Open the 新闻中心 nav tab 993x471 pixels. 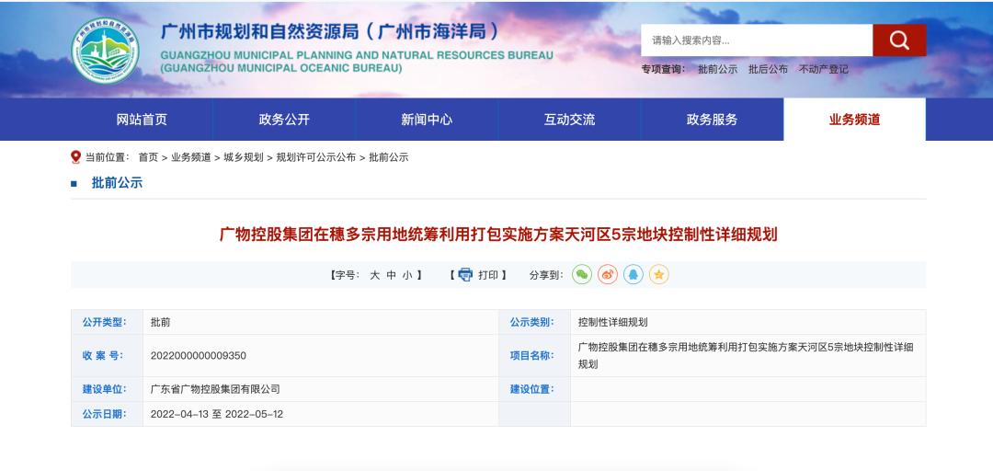[x=427, y=120]
